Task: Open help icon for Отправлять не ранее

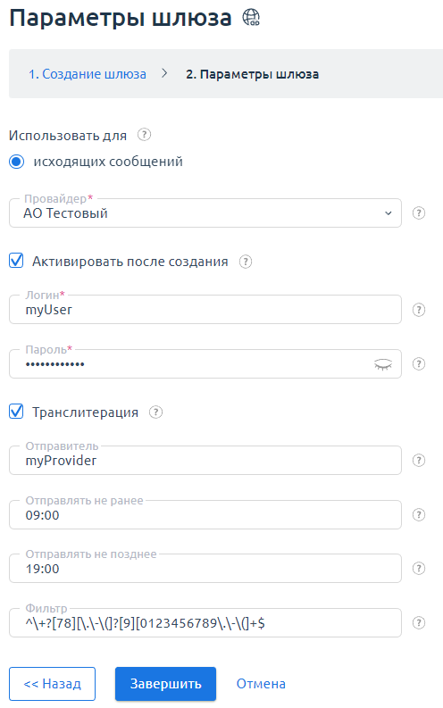Action: 419,515
